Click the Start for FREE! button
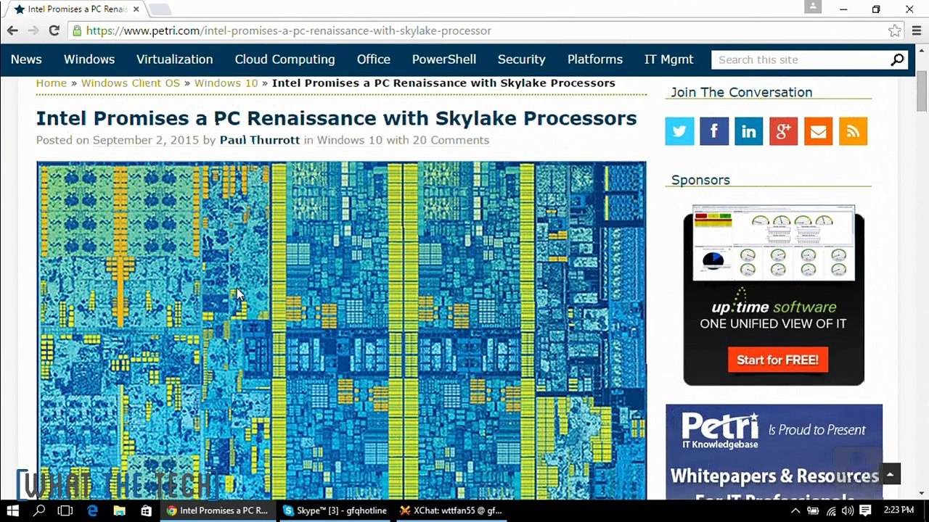 pos(777,360)
